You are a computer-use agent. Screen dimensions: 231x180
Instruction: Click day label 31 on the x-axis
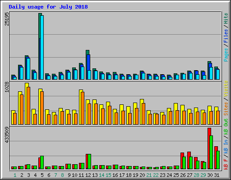click(x=217, y=175)
